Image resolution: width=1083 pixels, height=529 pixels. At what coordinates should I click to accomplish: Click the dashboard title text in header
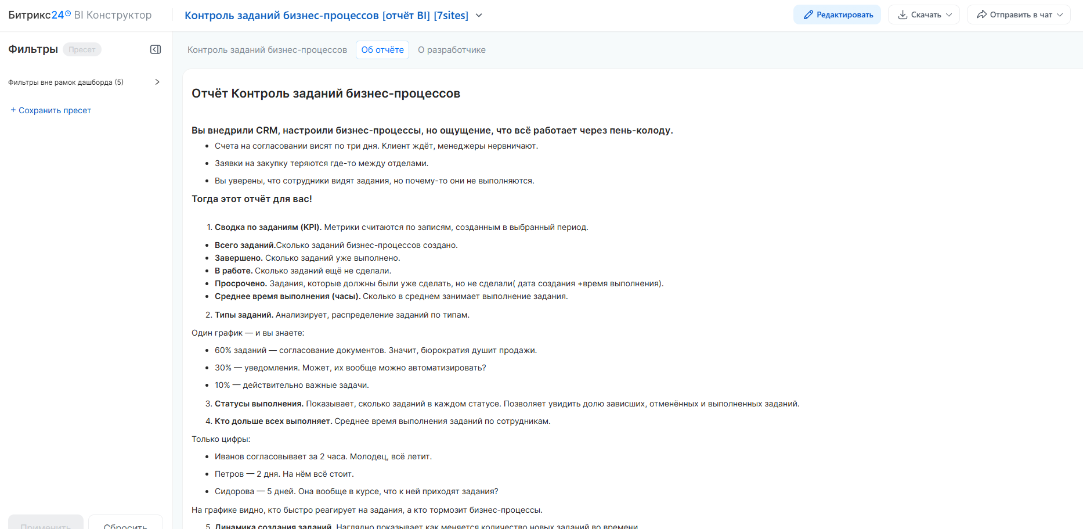pos(326,16)
